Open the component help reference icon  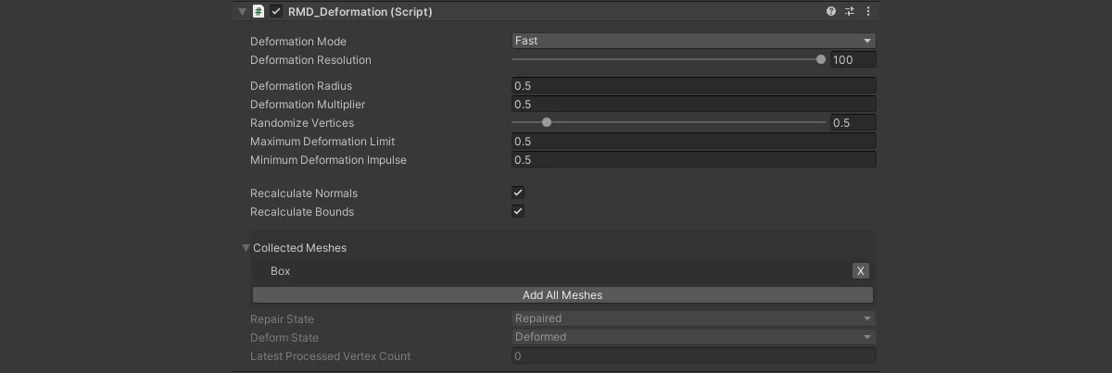(831, 12)
